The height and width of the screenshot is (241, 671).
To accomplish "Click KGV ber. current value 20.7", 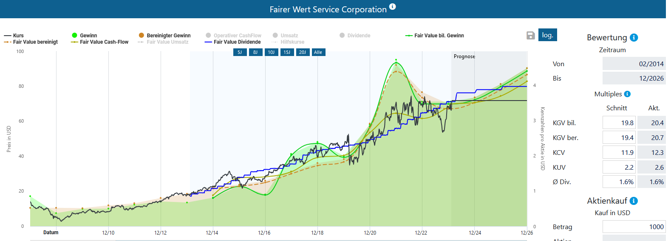I will click(x=652, y=137).
